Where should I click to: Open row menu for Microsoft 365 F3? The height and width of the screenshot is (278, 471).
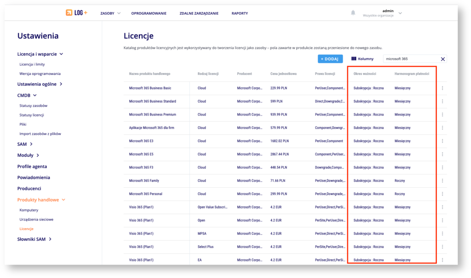tap(442, 168)
